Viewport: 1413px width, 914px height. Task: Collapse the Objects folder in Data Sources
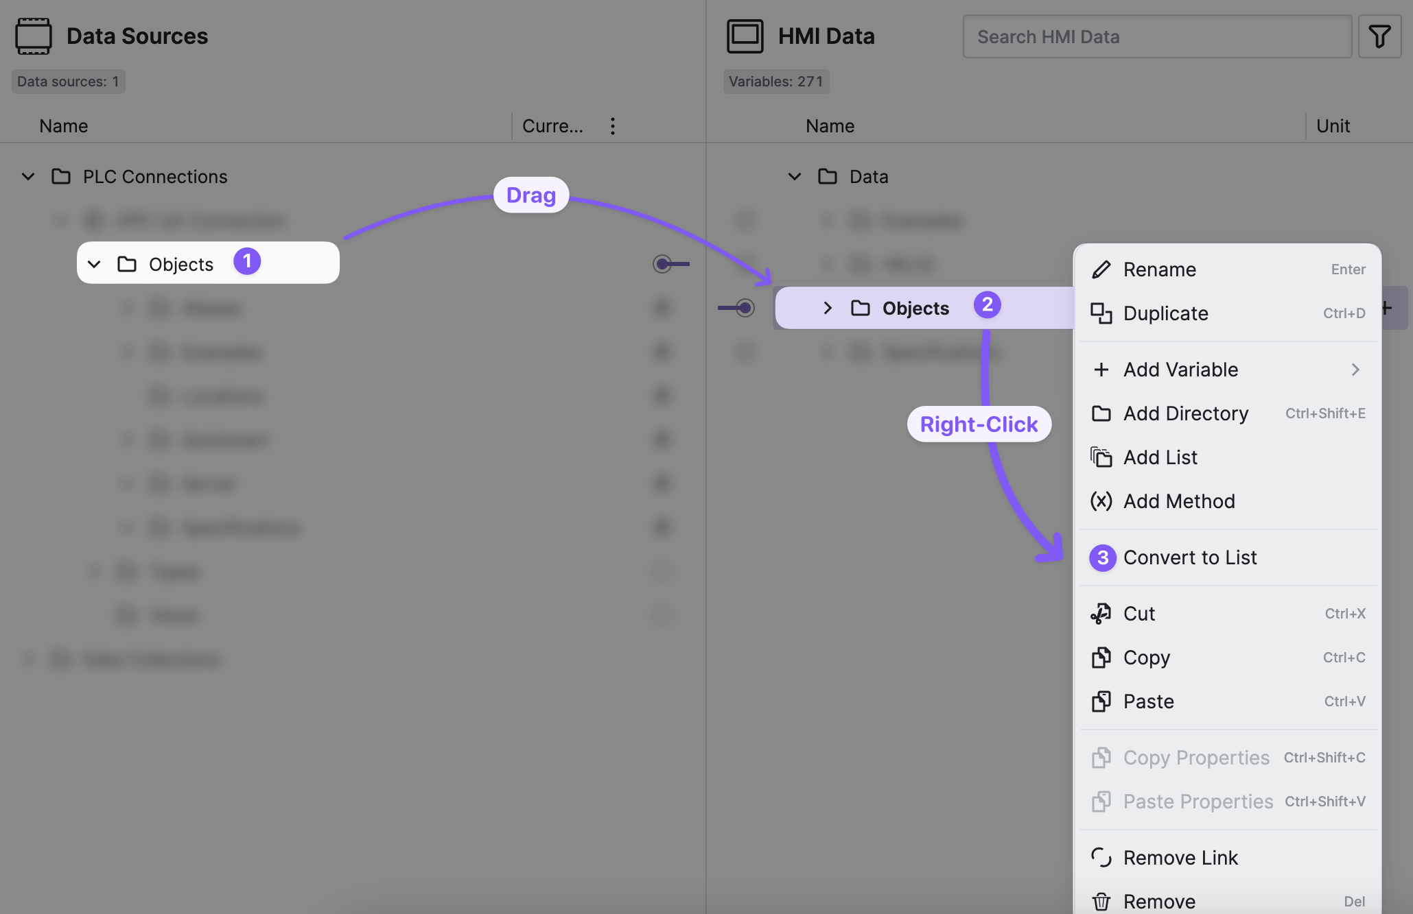(95, 264)
